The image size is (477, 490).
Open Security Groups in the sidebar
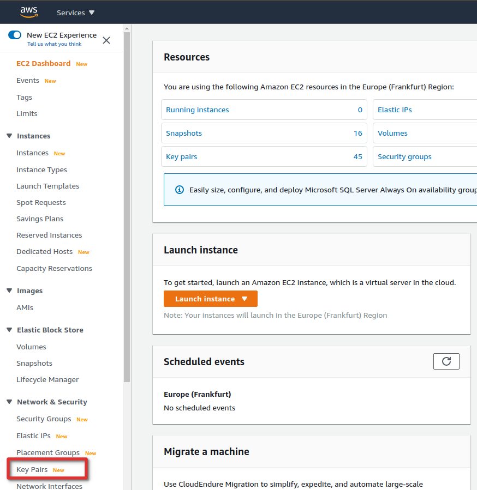point(44,419)
